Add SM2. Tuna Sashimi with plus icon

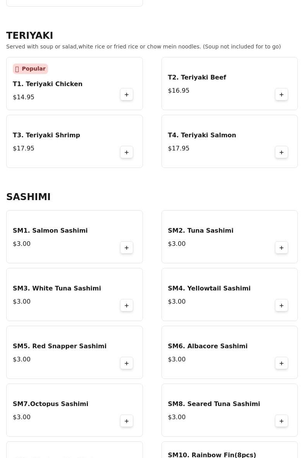coord(282,247)
